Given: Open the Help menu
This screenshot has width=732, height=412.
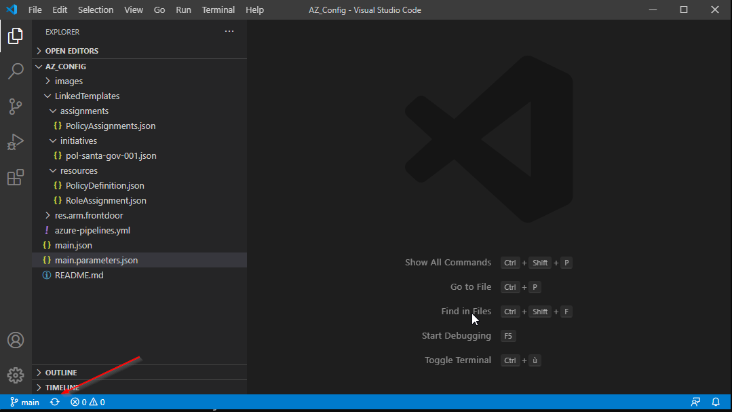Looking at the screenshot, I should coord(255,10).
